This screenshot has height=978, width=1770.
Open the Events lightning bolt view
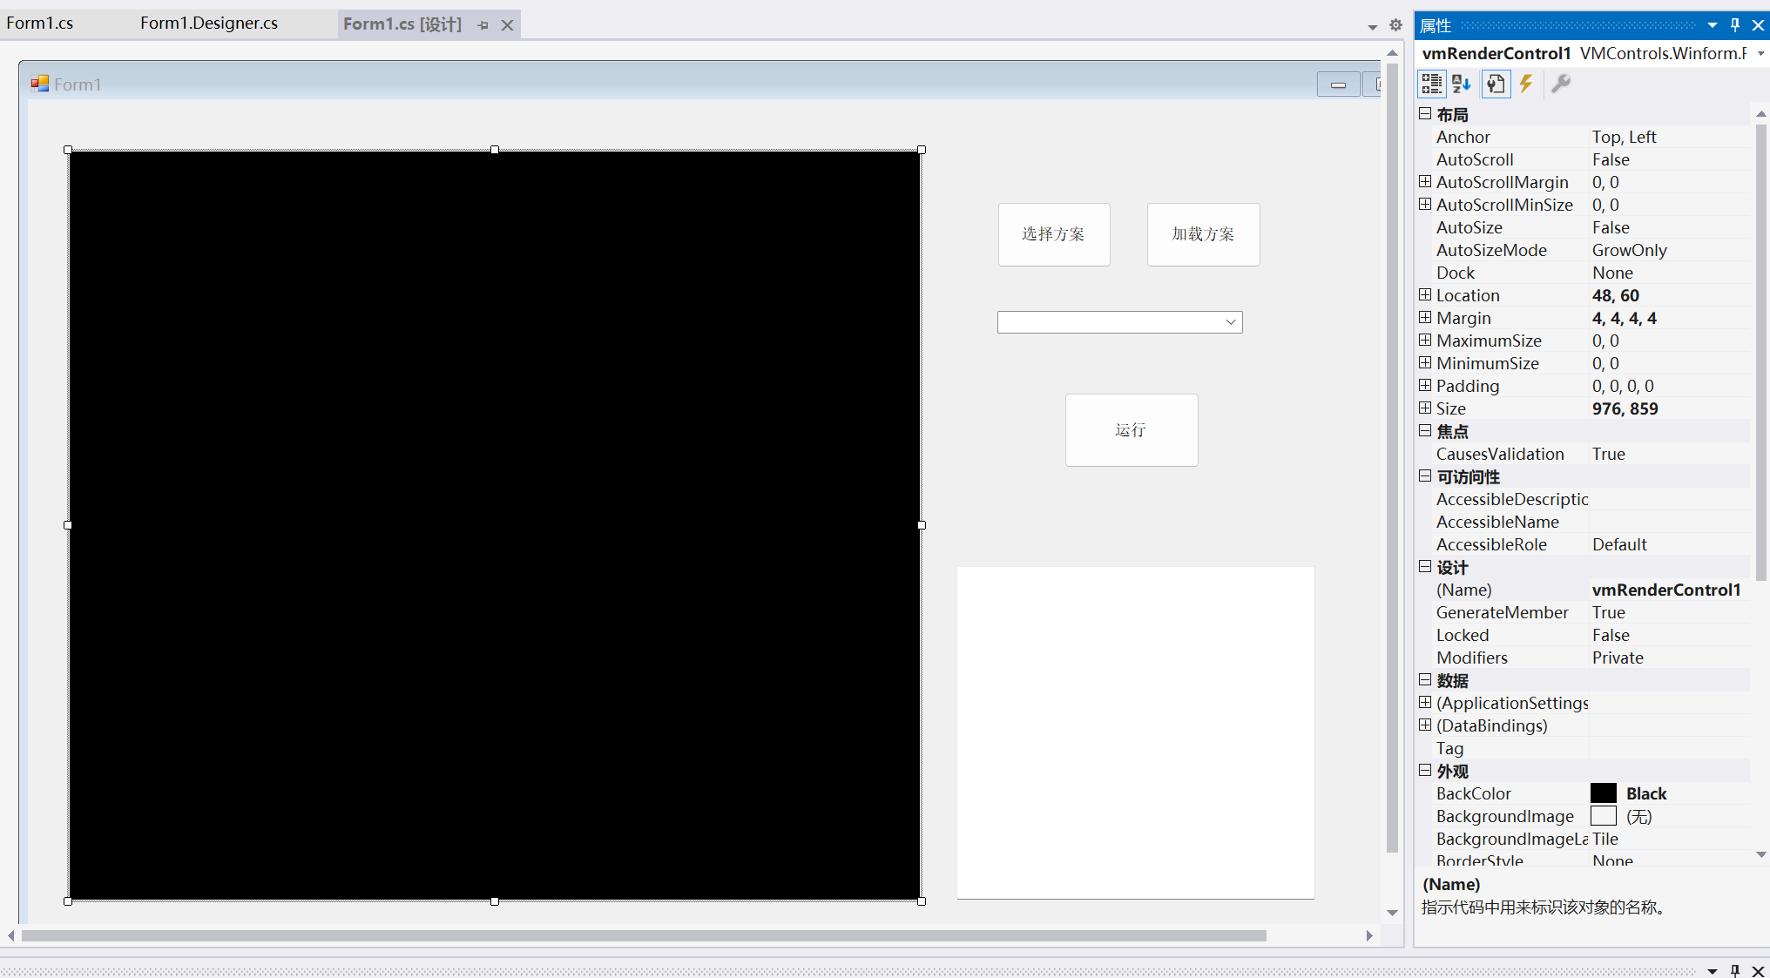[1526, 84]
